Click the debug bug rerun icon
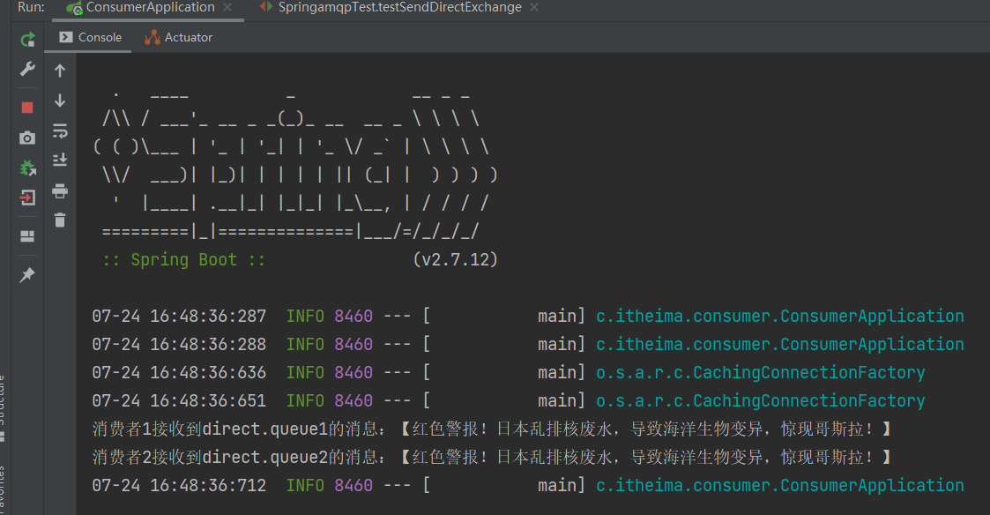The image size is (990, 515). point(27,168)
